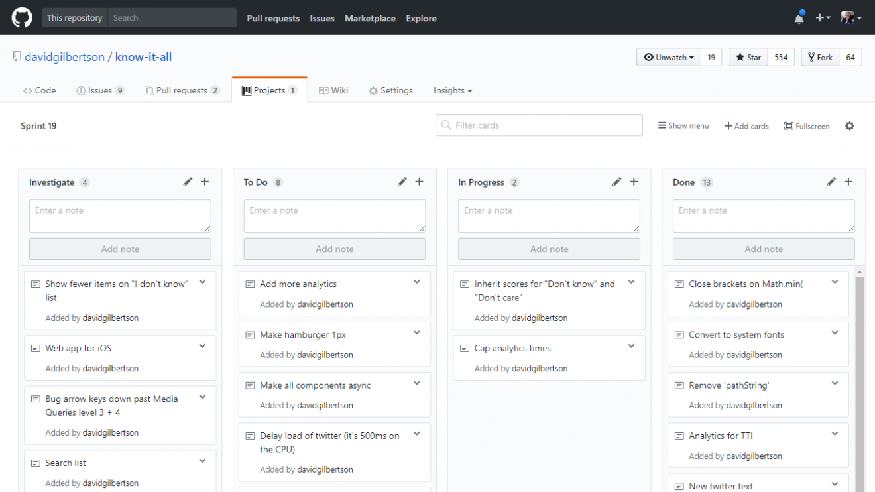
Task: Click the Show menu button
Action: 683,125
